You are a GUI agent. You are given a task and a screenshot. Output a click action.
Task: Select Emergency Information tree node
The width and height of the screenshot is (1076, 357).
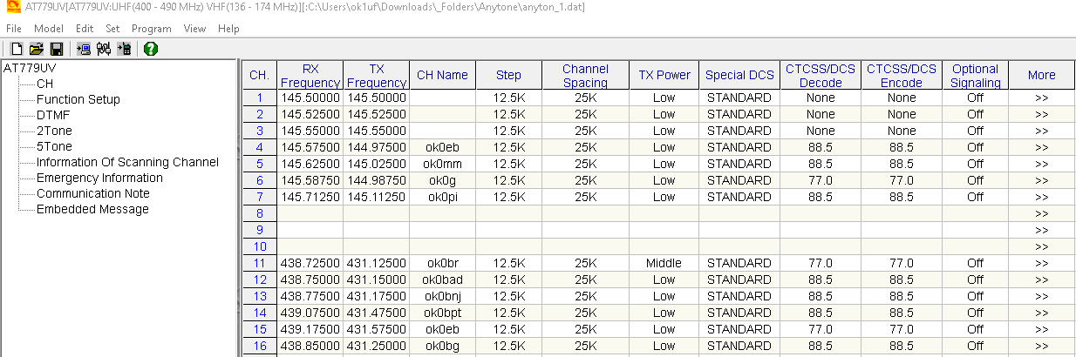99,178
